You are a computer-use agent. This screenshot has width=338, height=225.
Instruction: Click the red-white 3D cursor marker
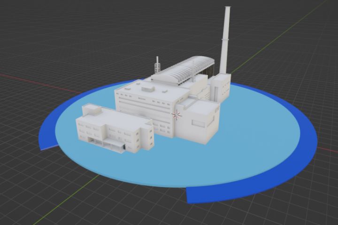point(177,115)
